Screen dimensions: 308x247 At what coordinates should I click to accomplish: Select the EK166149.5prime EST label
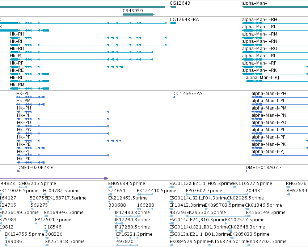click(266, 213)
